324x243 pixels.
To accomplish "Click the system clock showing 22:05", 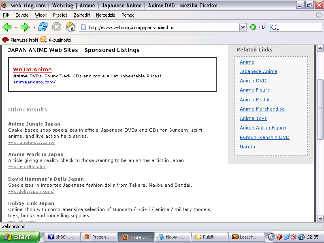I will pos(313,237).
